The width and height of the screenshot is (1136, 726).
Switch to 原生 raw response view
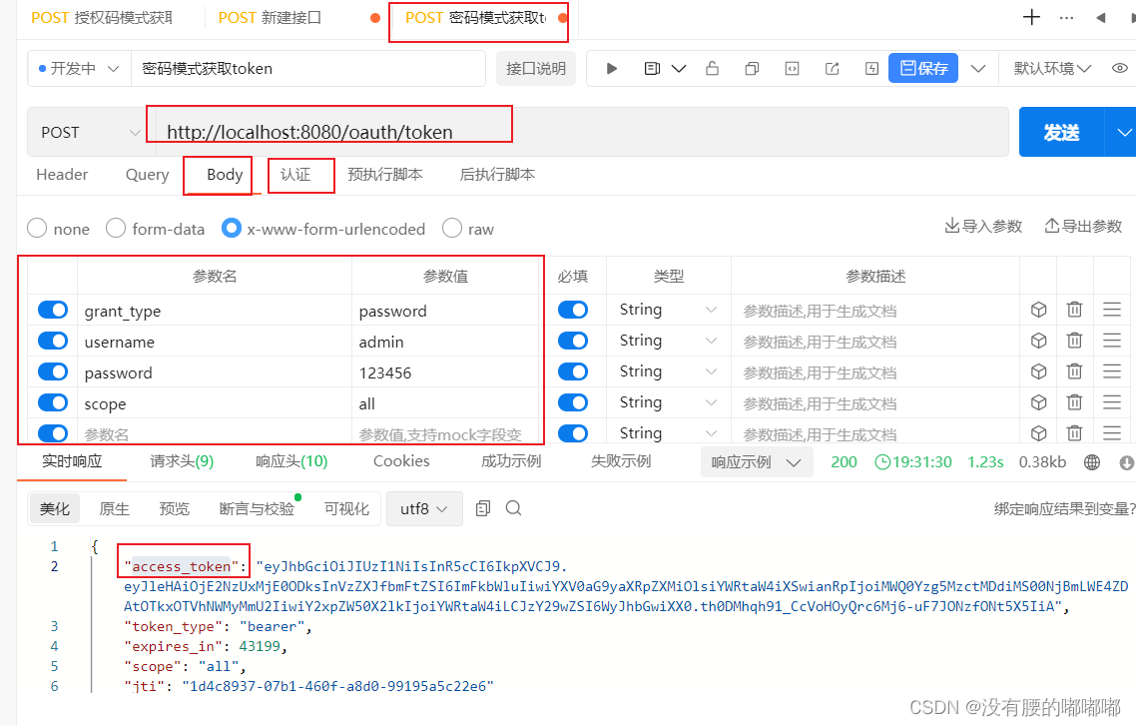[x=115, y=508]
